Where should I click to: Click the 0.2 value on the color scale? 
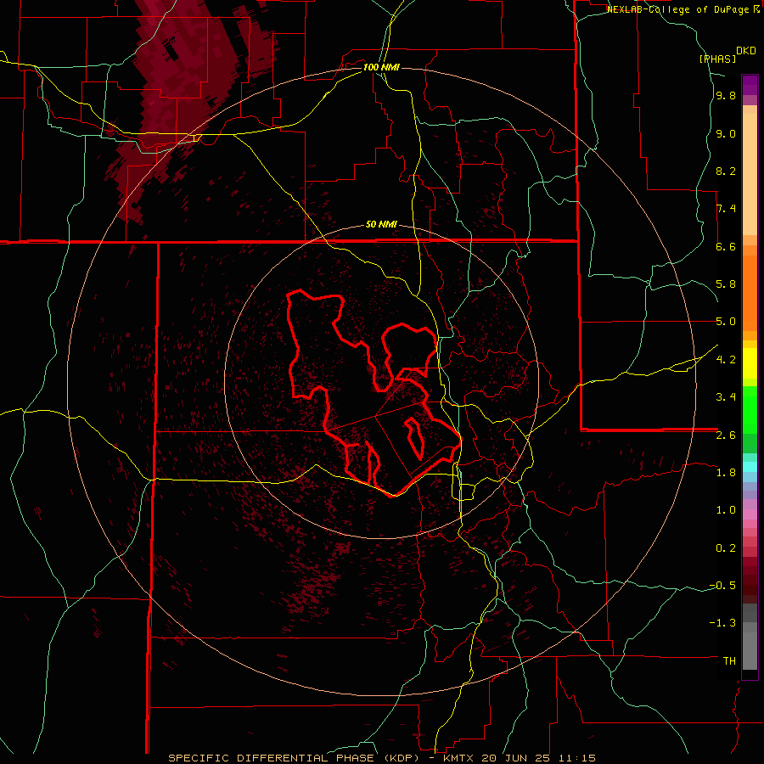click(726, 548)
